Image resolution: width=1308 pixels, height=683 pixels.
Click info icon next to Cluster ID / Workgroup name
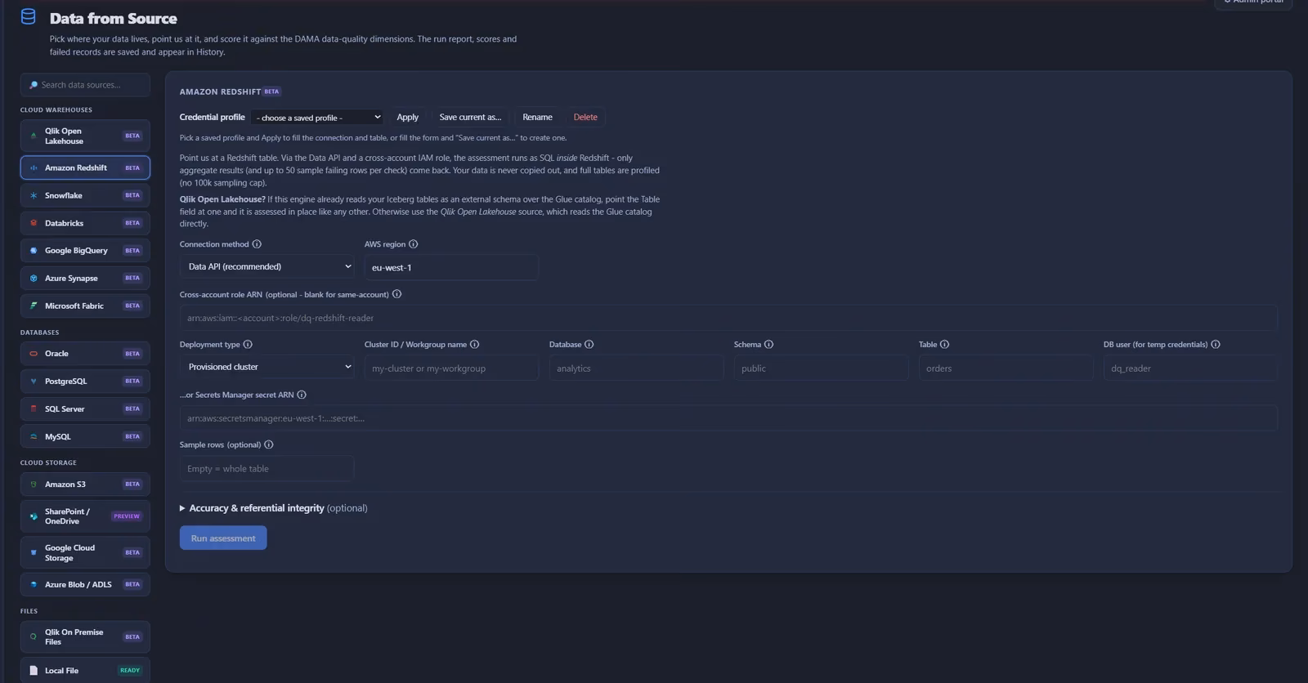(x=475, y=345)
